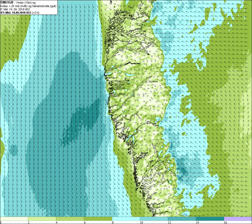The height and width of the screenshot is (224, 252).
Task: Click the dark teal 14–16 legend swatch
Action: tap(210, 219)
